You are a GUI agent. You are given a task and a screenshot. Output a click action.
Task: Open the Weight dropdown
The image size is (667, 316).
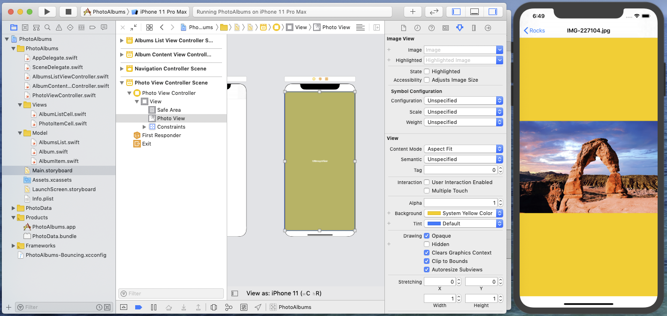pyautogui.click(x=463, y=122)
